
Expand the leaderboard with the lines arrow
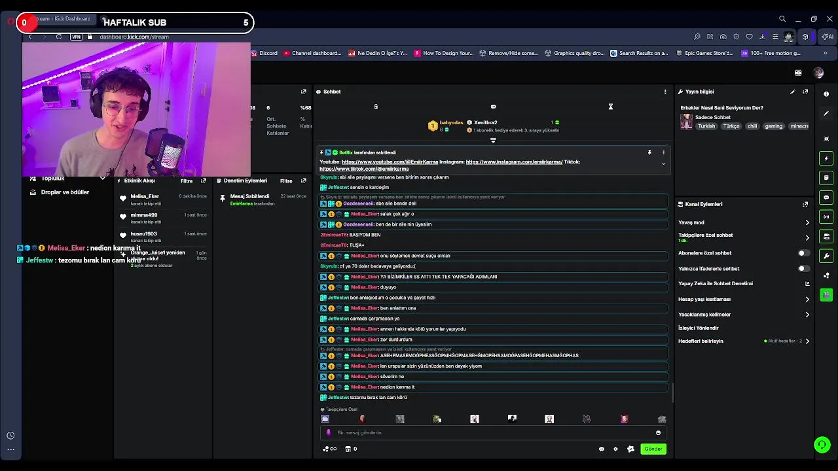click(493, 140)
